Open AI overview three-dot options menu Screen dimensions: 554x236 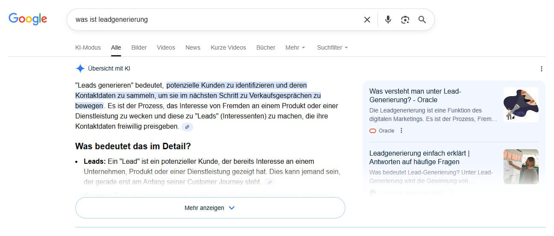(542, 69)
